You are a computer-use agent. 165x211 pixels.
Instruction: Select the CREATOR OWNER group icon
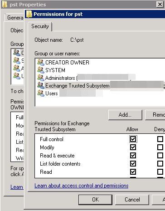tap(41, 62)
